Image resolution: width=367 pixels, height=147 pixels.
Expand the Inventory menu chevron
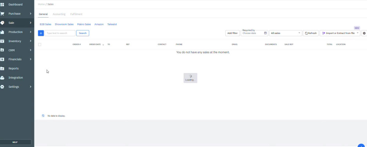click(x=31, y=41)
